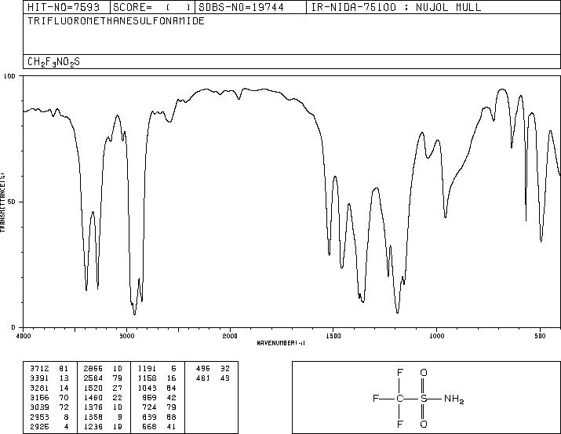Click the 4000 wavenumber axis label

(24, 336)
